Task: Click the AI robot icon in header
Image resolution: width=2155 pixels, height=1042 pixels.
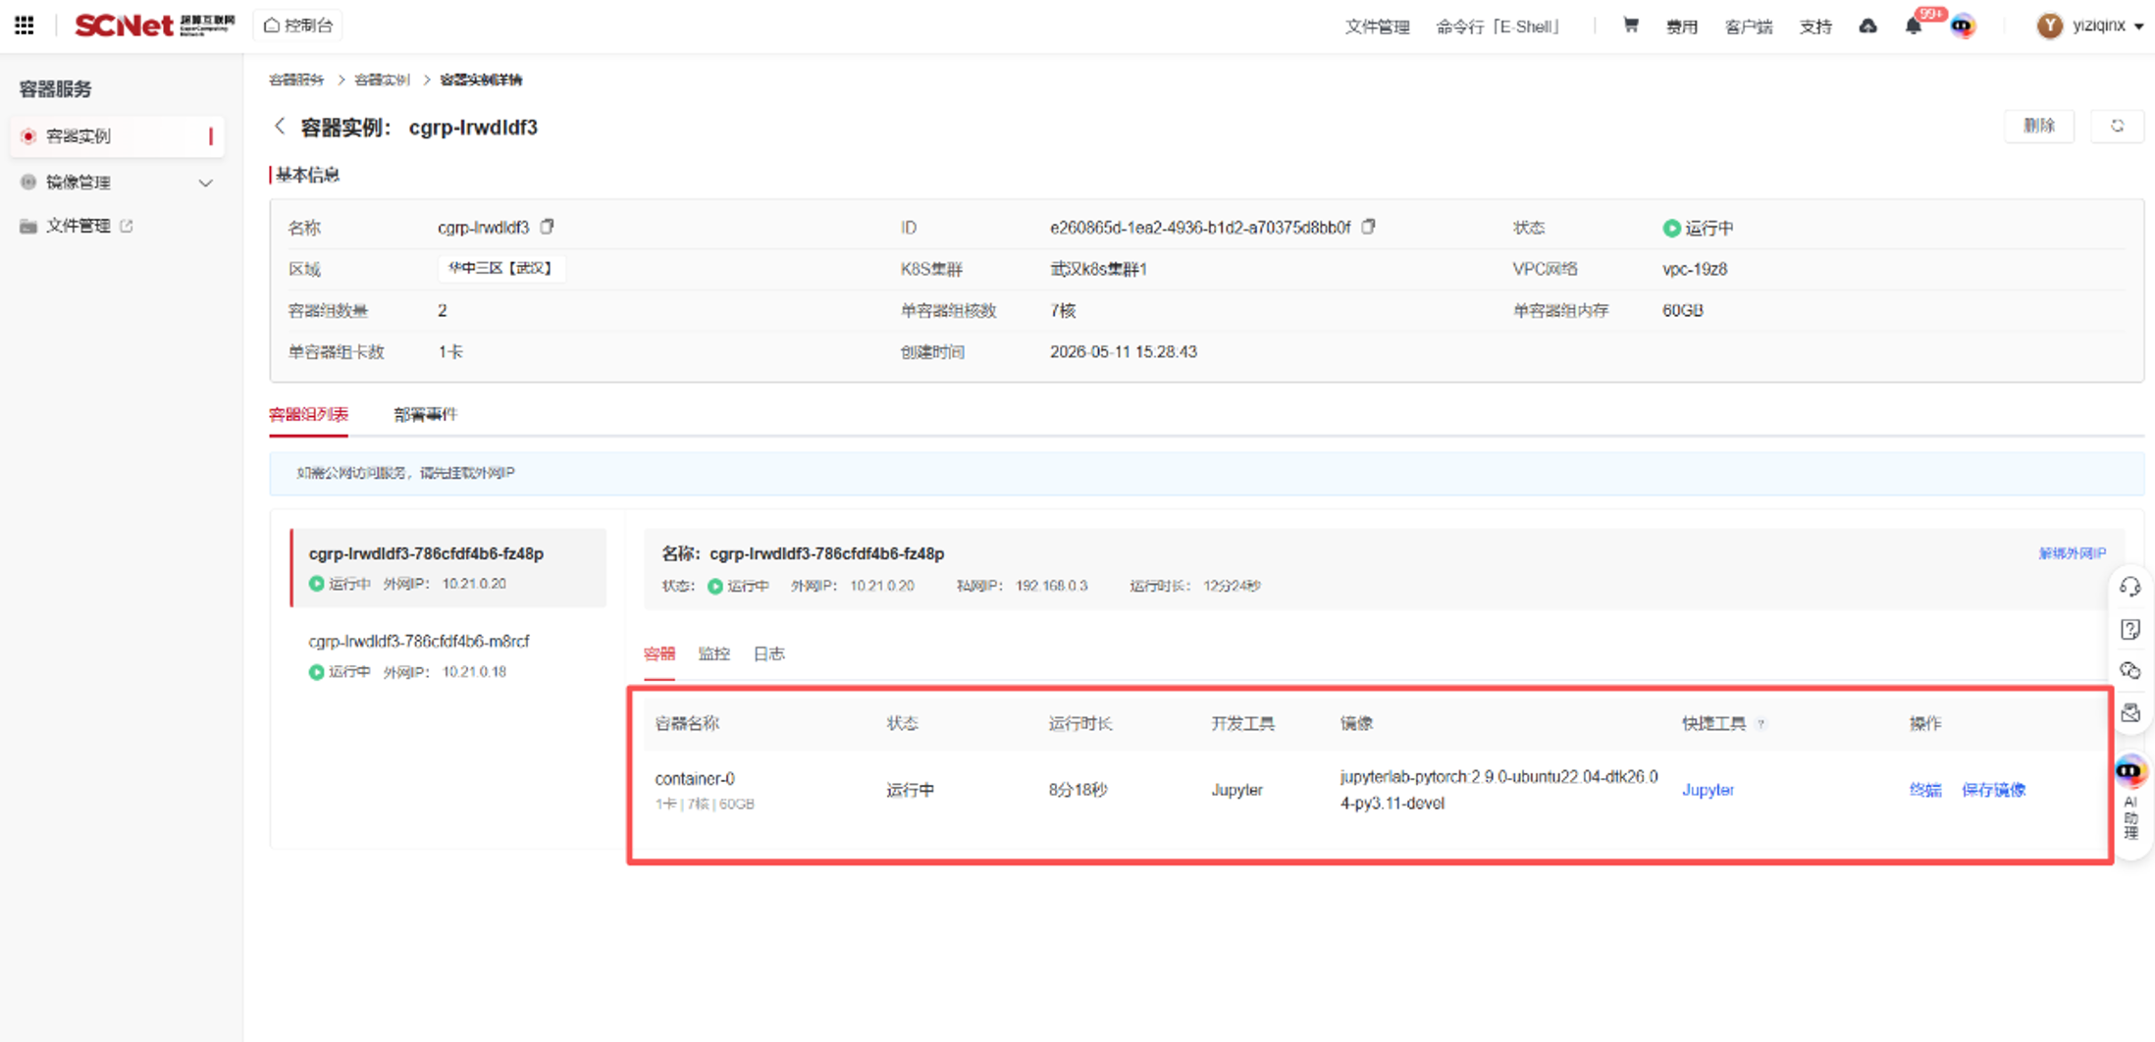Action: coord(1964,26)
